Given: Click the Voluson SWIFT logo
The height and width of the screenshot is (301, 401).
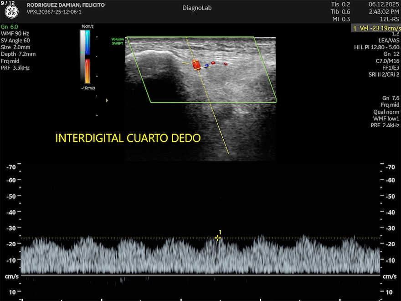Looking at the screenshot, I should [118, 41].
